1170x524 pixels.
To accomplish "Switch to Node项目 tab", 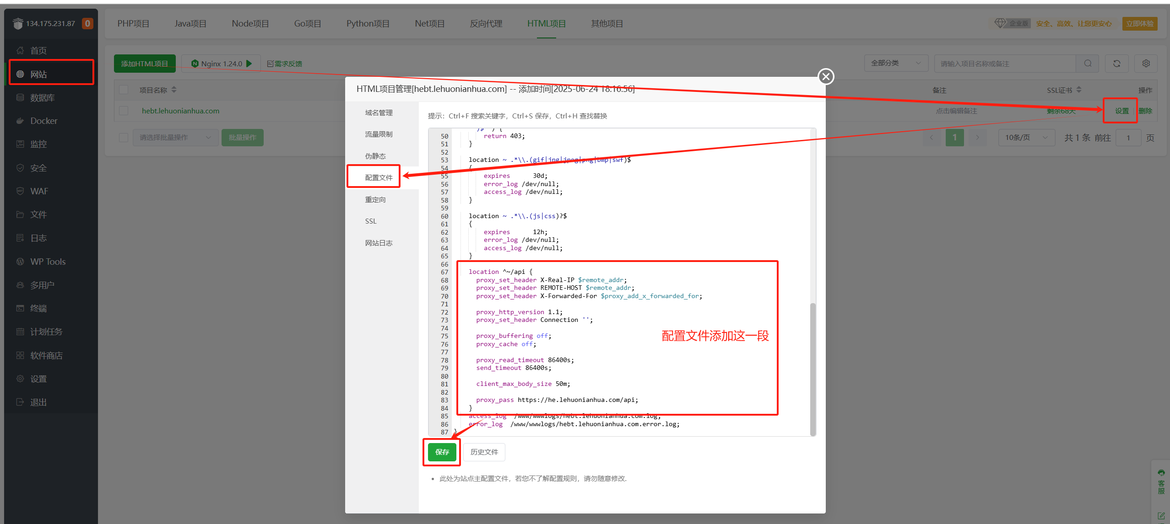I will [x=250, y=23].
